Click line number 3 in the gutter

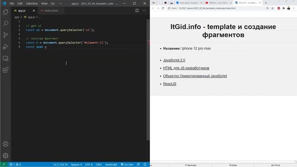(19, 30)
